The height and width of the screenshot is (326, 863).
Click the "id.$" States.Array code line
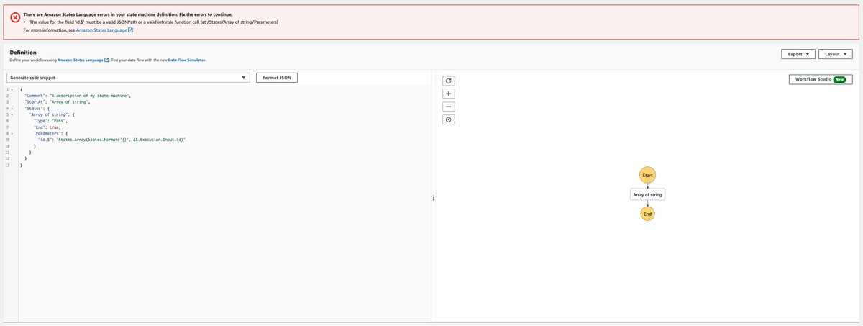(111, 140)
